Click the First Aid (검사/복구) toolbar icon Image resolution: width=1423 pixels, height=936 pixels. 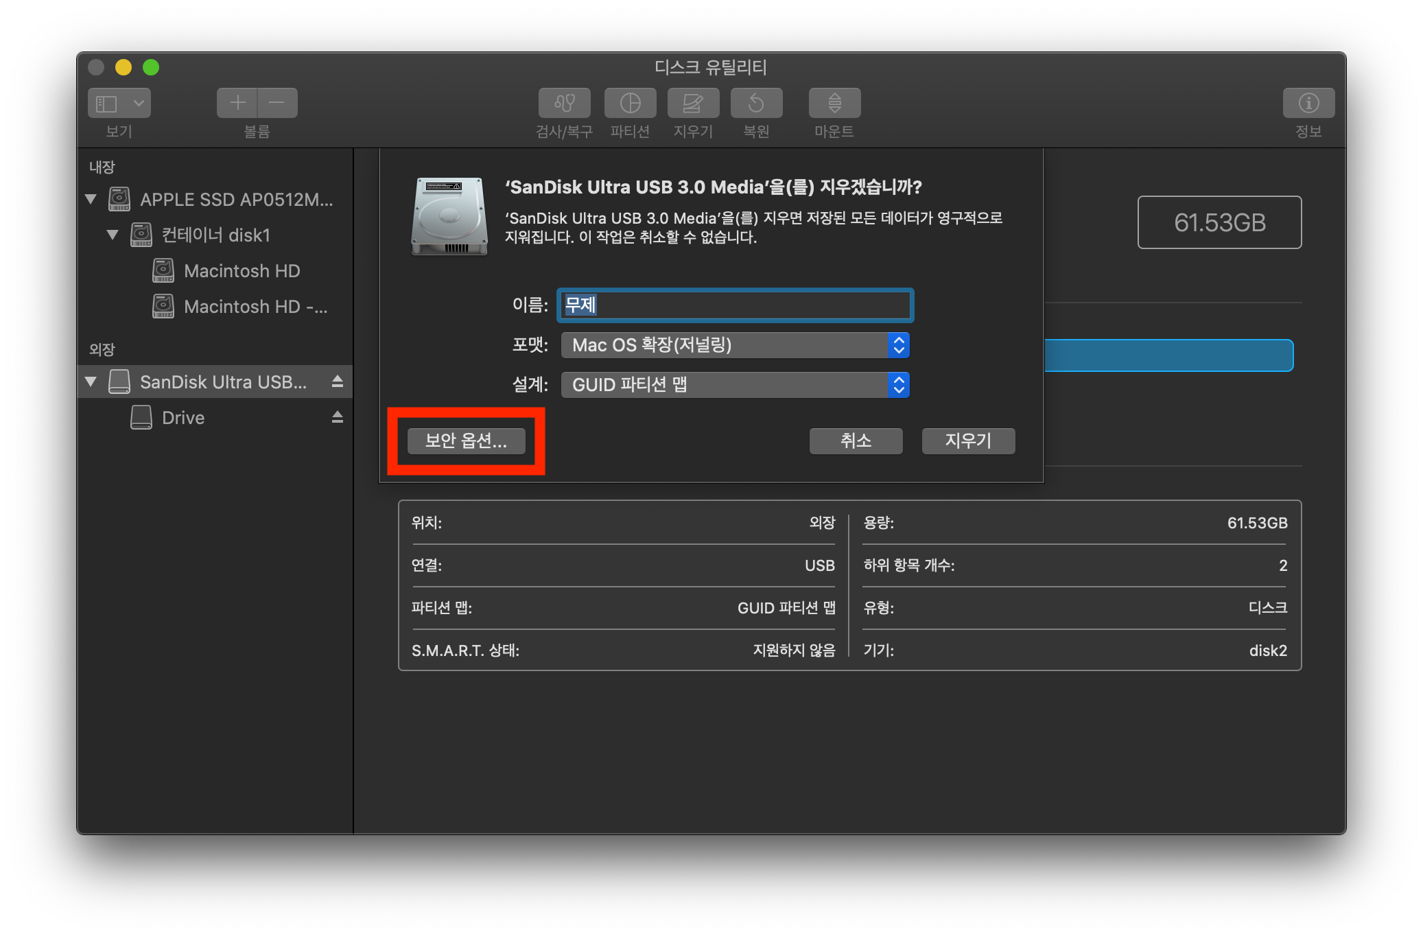(x=564, y=103)
